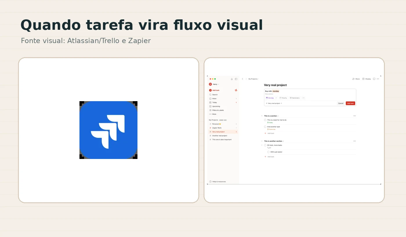406x237 pixels.
Task: Set Priority in the task editor
Action: (x=283, y=98)
